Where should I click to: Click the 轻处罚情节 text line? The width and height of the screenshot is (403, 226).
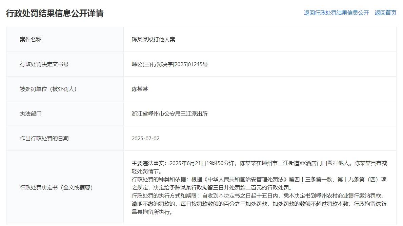[147, 171]
